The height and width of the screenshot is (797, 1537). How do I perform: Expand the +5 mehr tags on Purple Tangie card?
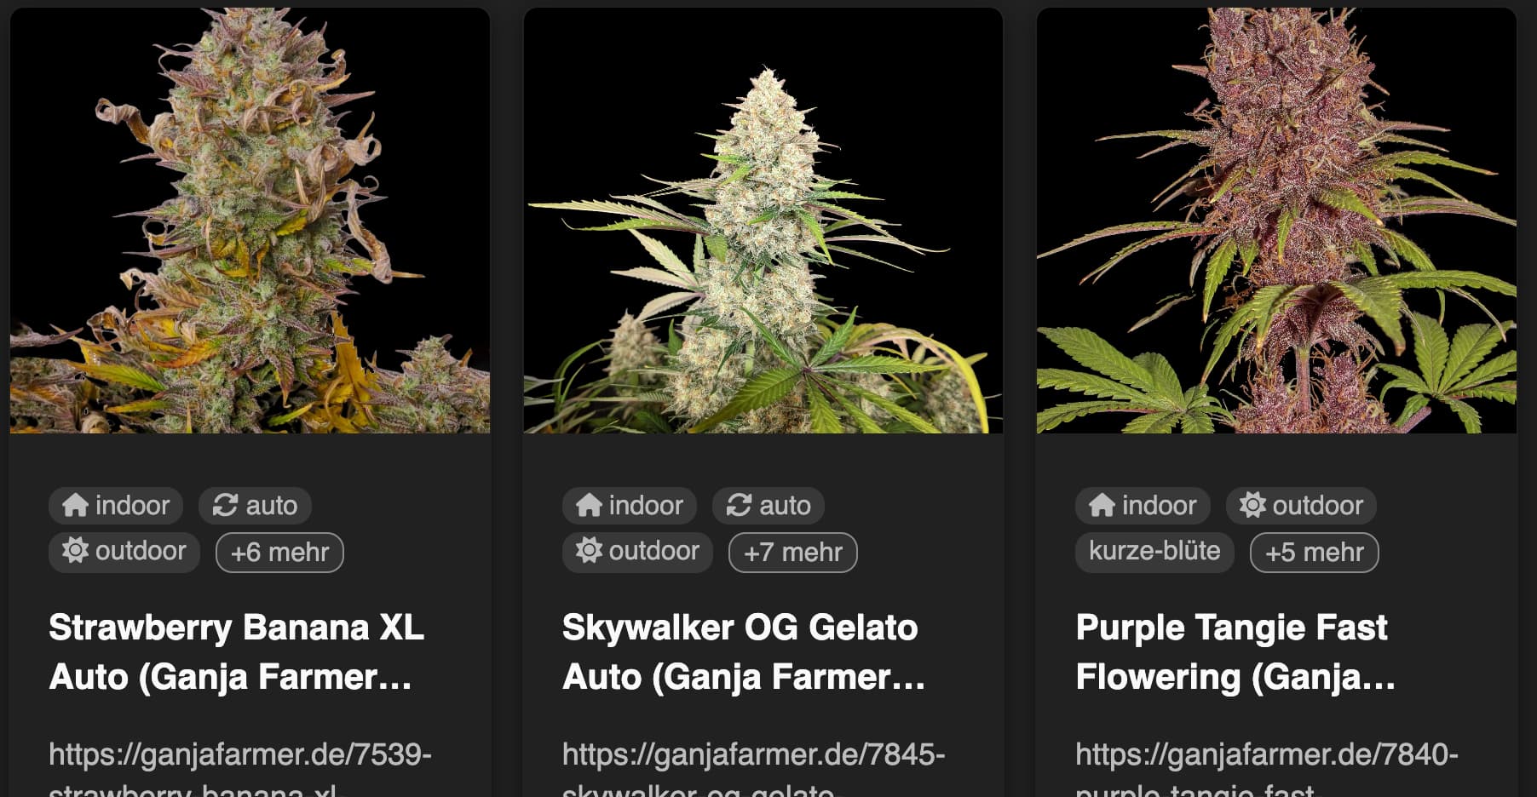(1315, 552)
